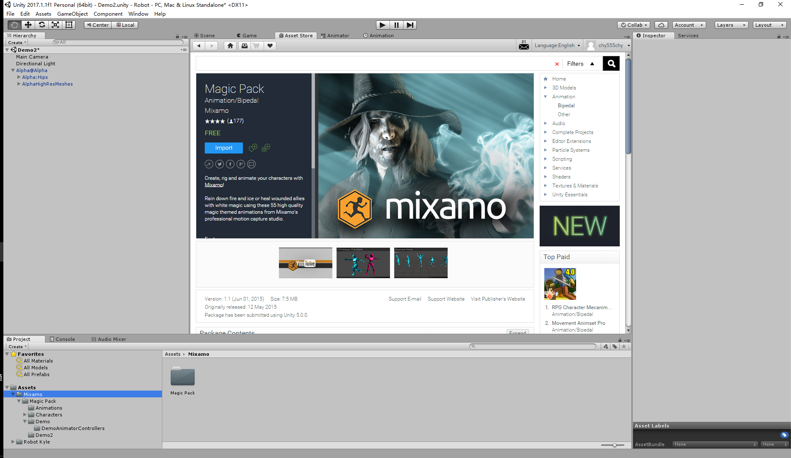
Task: Switch to the Services tab
Action: tap(688, 36)
